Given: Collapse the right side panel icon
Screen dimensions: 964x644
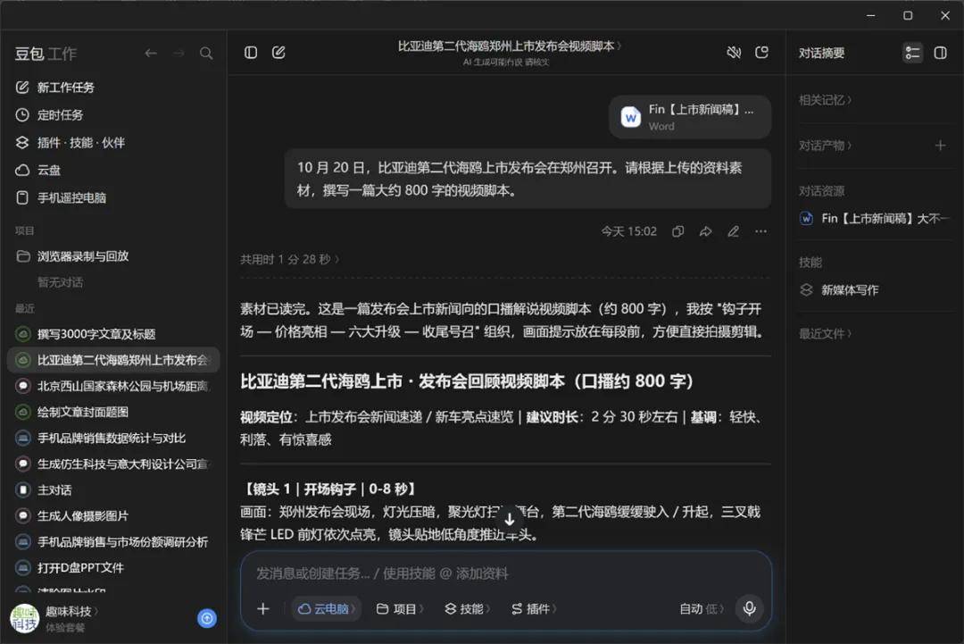Looking at the screenshot, I should [x=941, y=53].
